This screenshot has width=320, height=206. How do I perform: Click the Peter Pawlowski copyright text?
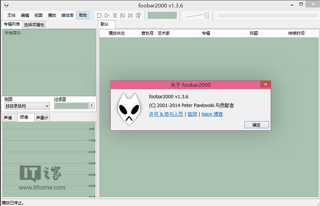coord(191,105)
